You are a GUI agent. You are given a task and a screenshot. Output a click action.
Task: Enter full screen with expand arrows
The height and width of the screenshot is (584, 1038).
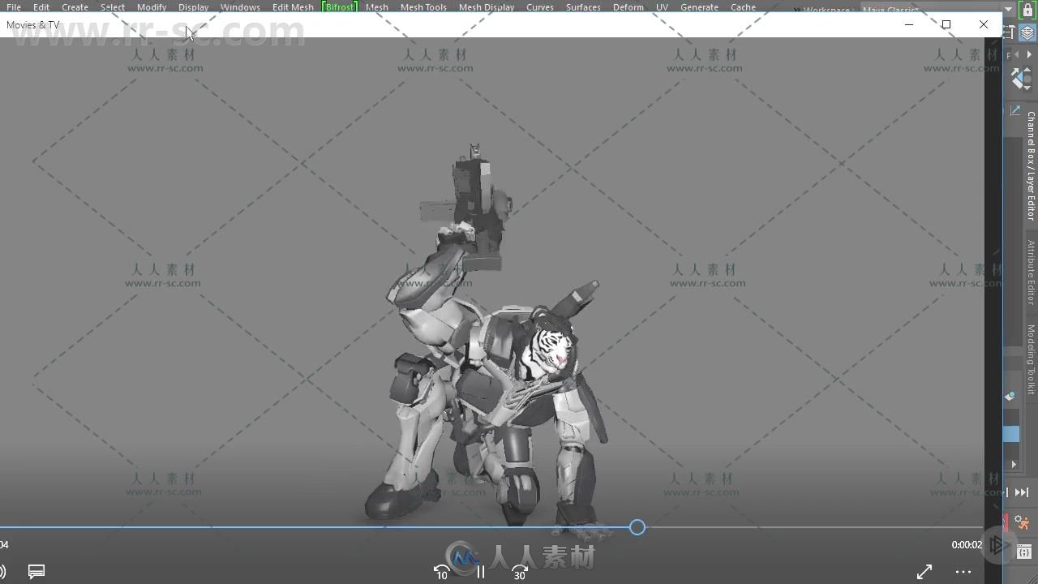click(924, 572)
